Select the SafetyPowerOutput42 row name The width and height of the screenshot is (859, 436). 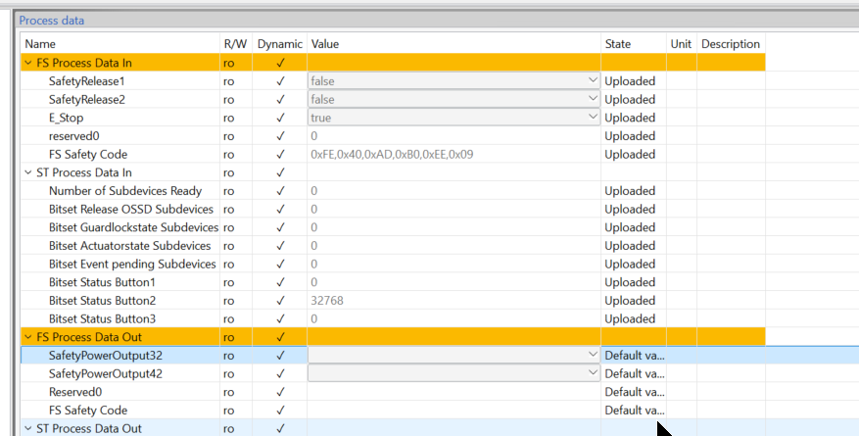coord(105,373)
